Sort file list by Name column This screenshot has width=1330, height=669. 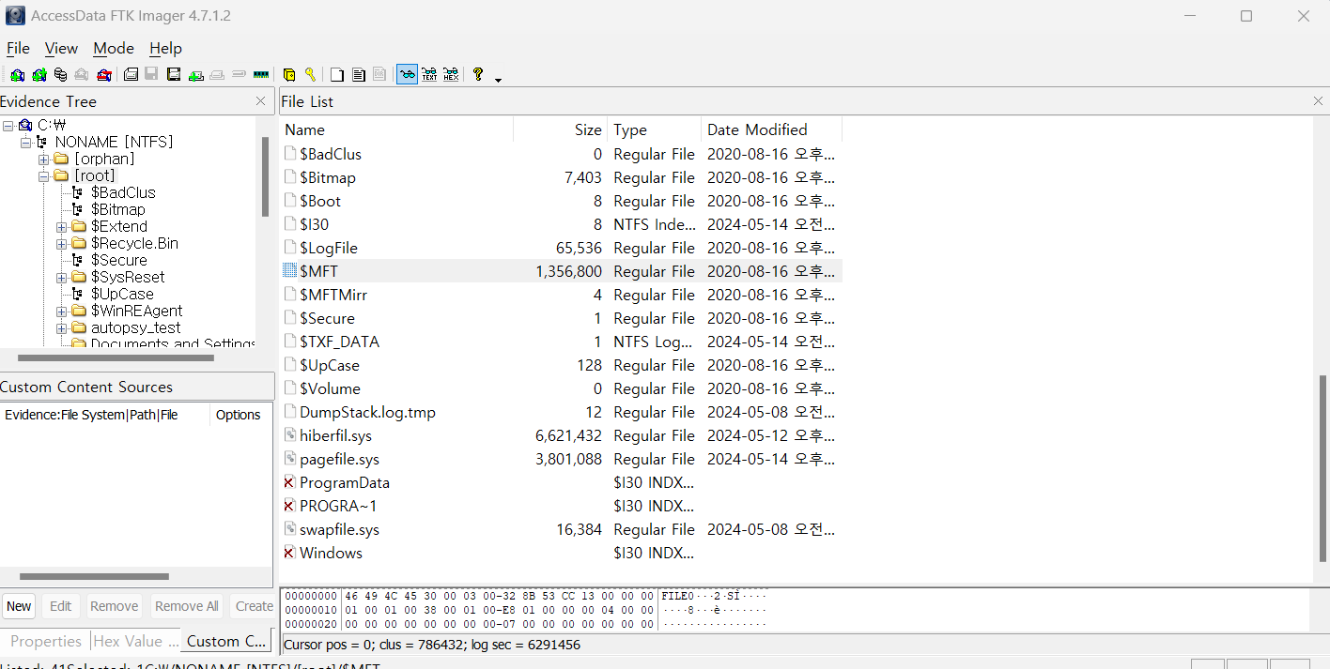point(396,129)
